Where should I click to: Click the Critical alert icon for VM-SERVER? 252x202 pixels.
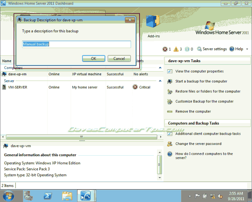pos(135,87)
